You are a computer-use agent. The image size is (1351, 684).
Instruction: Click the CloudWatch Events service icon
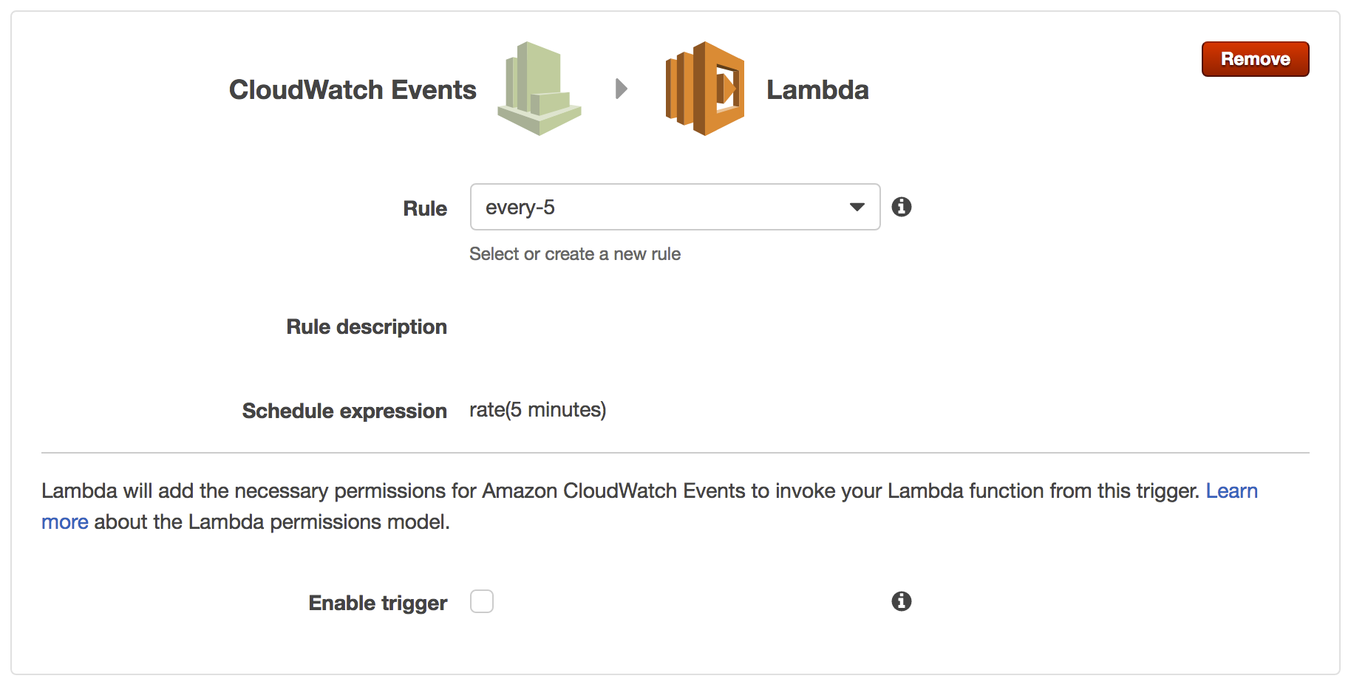(540, 89)
